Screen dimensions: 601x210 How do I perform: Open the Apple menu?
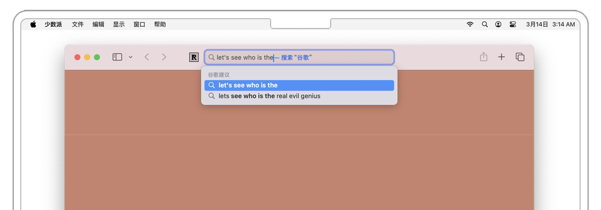click(x=33, y=24)
